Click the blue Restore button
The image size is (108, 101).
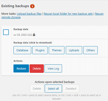pos(21,68)
